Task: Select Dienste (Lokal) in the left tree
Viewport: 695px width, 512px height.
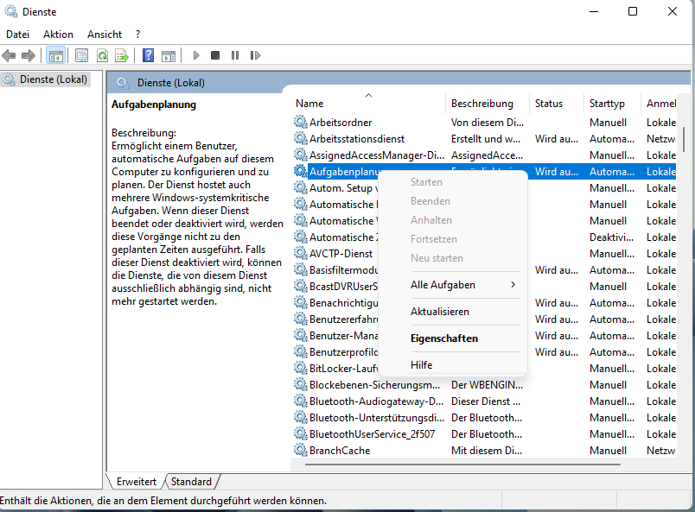Action: click(x=54, y=79)
